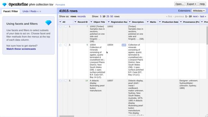Show 25 rows per page
The height and width of the screenshot is (117, 208).
[108, 17]
